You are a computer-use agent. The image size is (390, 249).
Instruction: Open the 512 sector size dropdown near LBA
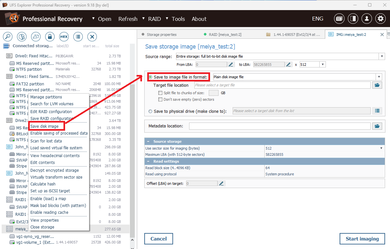point(323,65)
